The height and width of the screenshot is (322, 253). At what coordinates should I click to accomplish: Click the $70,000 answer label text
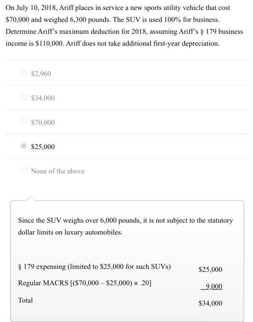tap(43, 122)
